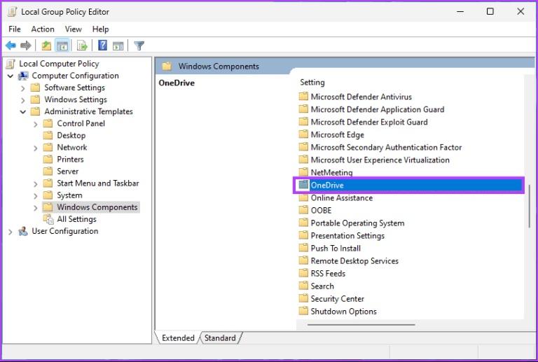Image resolution: width=538 pixels, height=362 pixels.
Task: Click the Software Settings folder icon
Action: coord(35,88)
